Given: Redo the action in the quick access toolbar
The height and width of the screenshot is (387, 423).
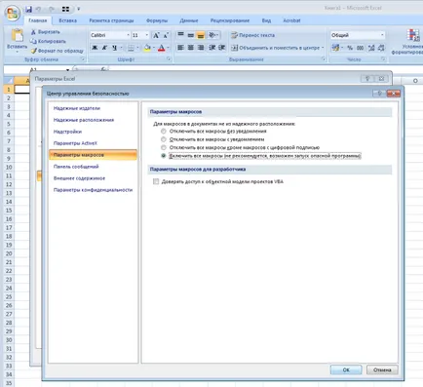Looking at the screenshot, I should 52,9.
